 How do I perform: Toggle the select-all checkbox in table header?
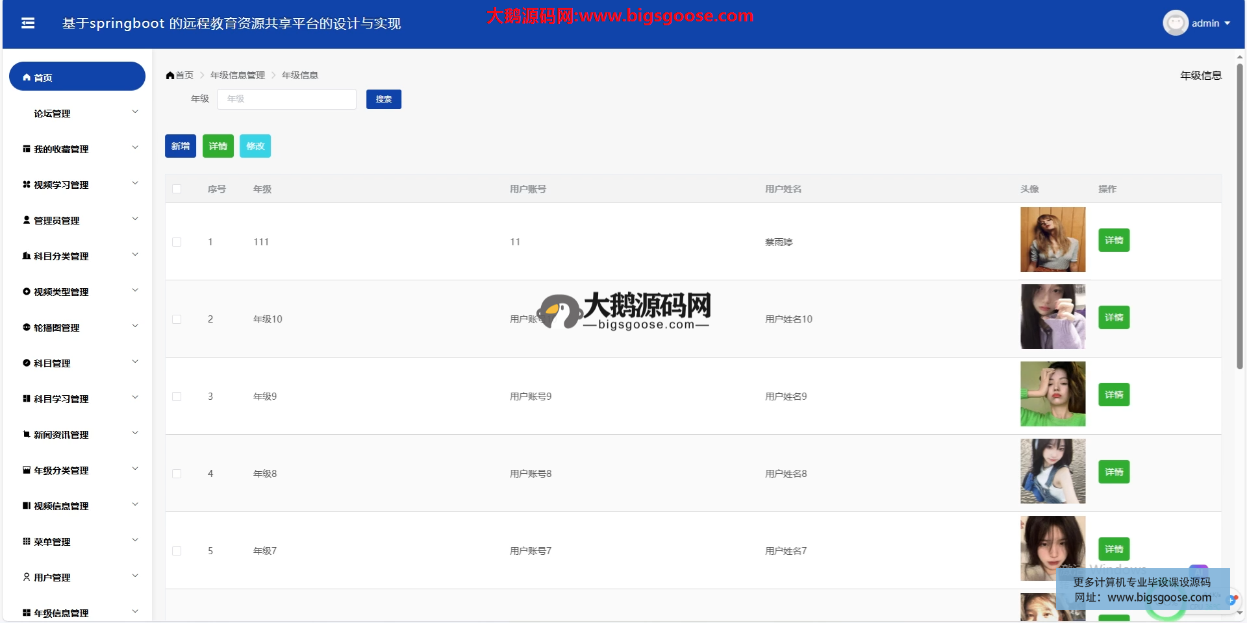tap(177, 189)
